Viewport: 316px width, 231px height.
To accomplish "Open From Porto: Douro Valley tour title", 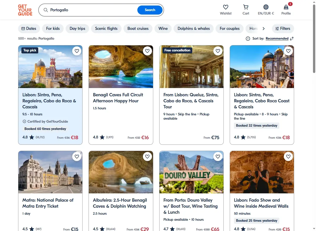I will (190, 206).
